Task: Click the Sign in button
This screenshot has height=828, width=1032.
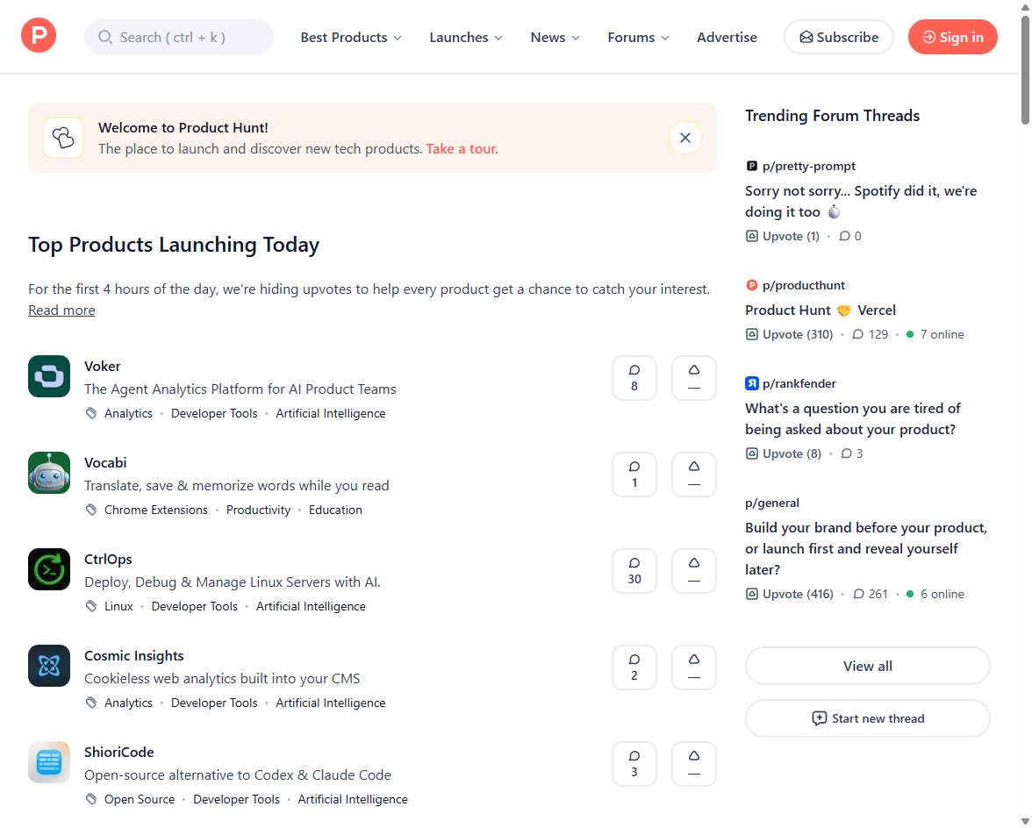Action: 952,37
